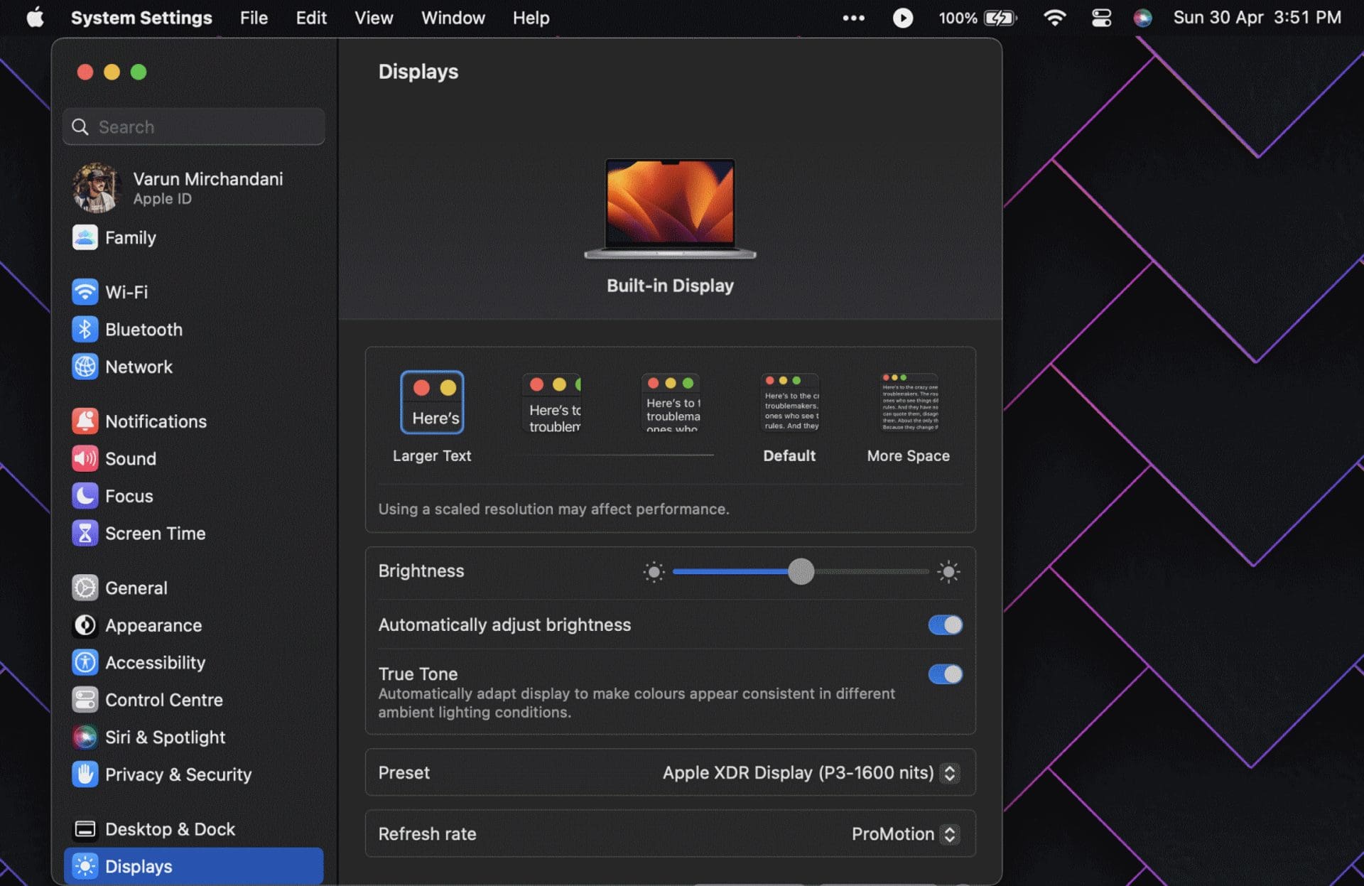Image resolution: width=1364 pixels, height=886 pixels.
Task: Open the Edit menu
Action: pos(311,18)
